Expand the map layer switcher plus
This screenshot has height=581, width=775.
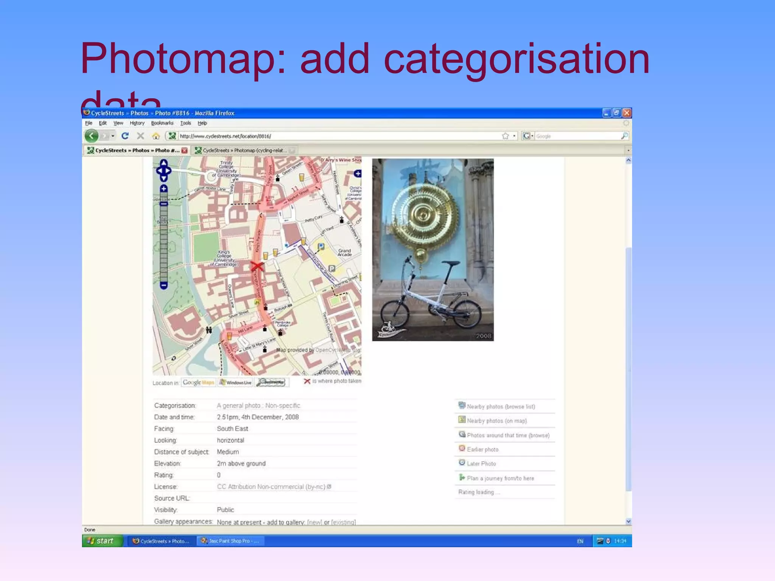[x=358, y=174]
